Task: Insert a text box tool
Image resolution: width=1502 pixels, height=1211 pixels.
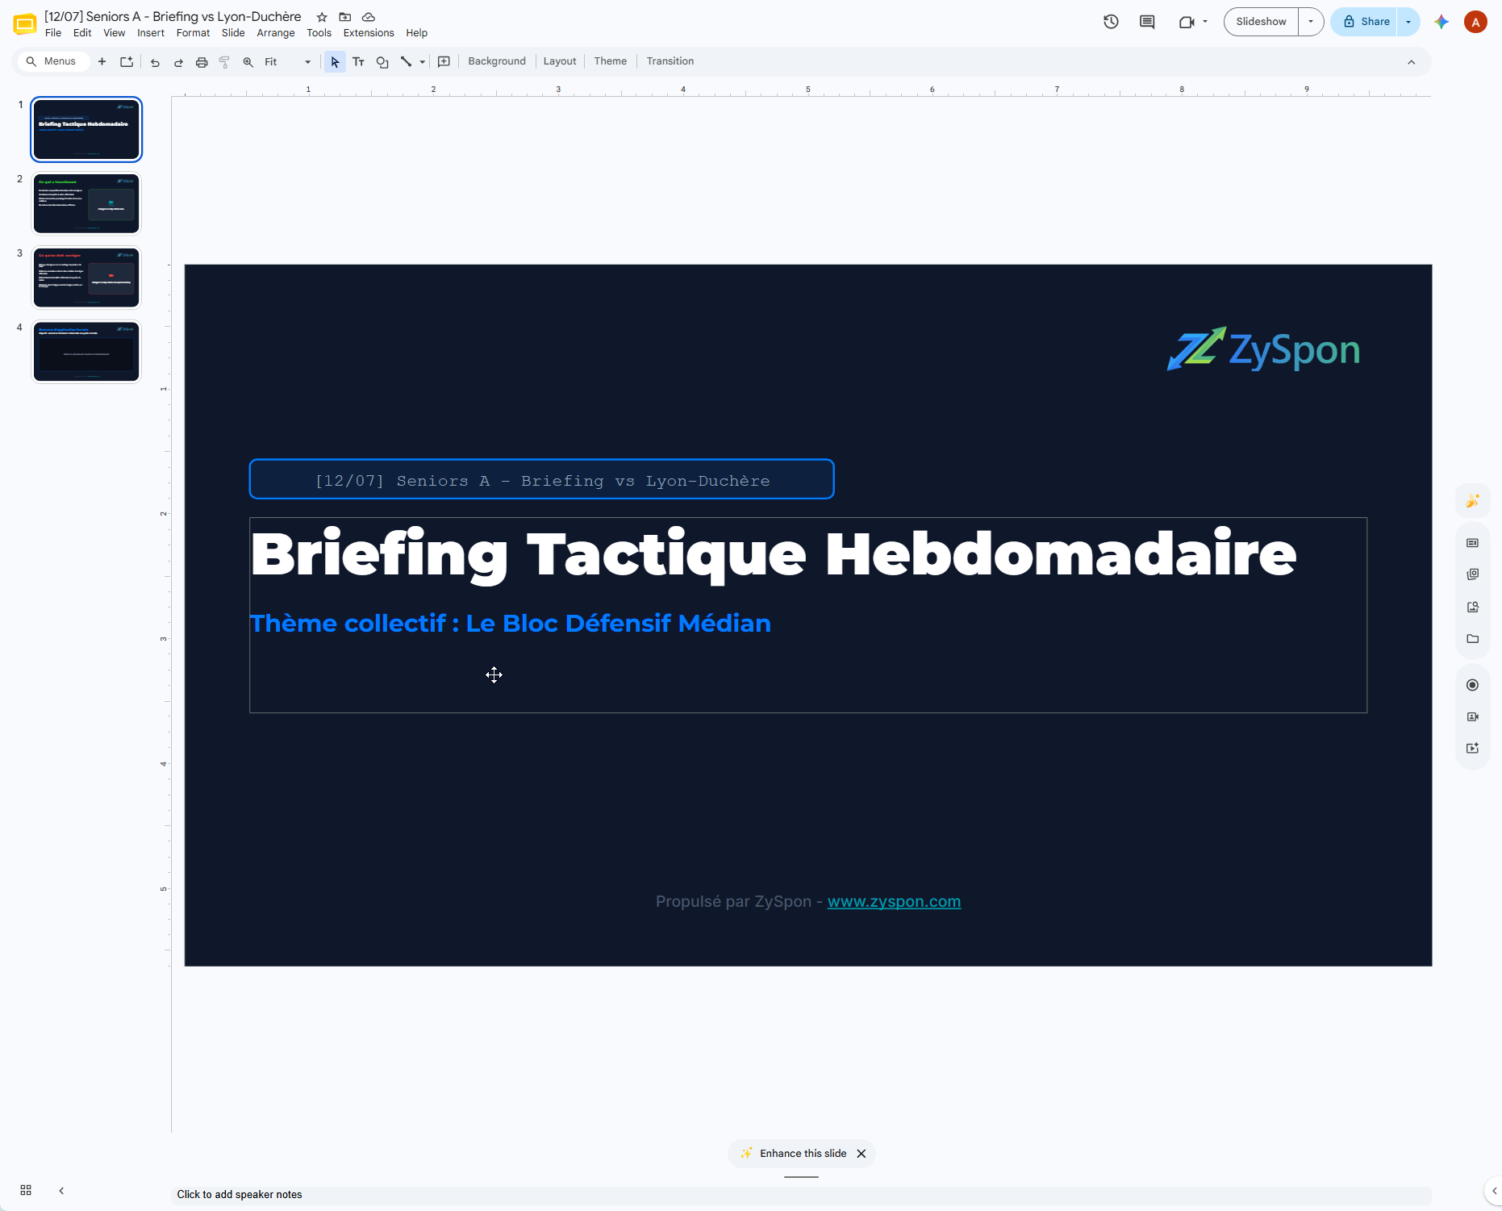Action: (359, 62)
